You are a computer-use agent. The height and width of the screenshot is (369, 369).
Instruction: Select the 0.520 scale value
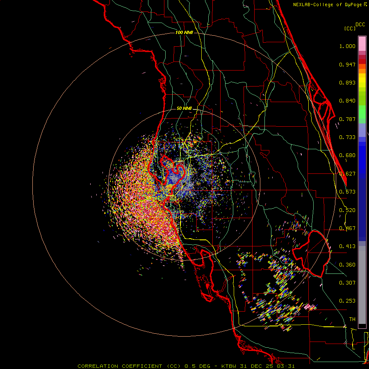347,210
